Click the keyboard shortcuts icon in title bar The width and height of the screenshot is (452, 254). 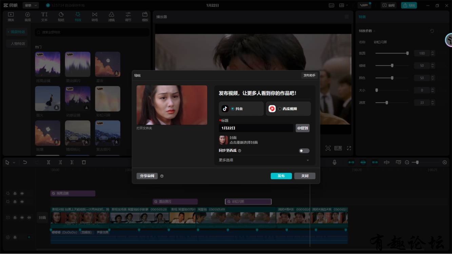click(x=332, y=5)
